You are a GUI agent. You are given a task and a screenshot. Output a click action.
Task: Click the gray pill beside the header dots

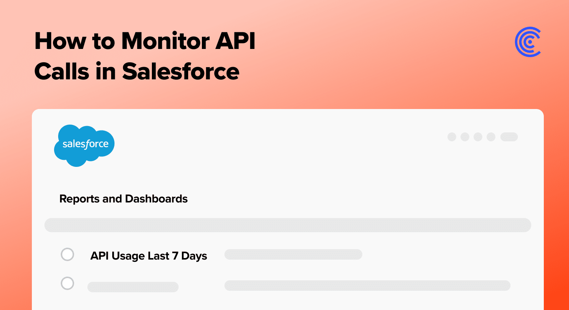[x=509, y=137]
